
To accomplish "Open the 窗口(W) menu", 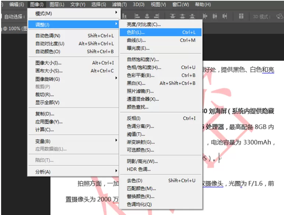I will coord(180,4).
